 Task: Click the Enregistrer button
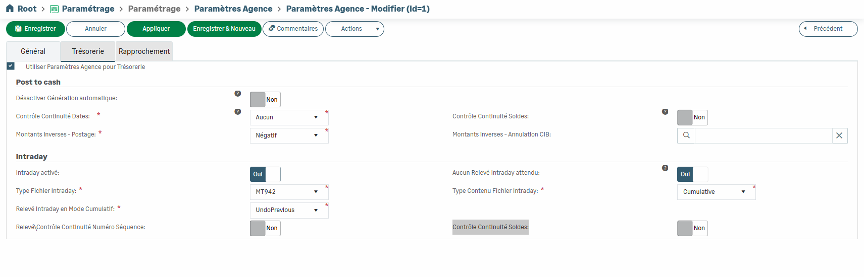pyautogui.click(x=35, y=29)
